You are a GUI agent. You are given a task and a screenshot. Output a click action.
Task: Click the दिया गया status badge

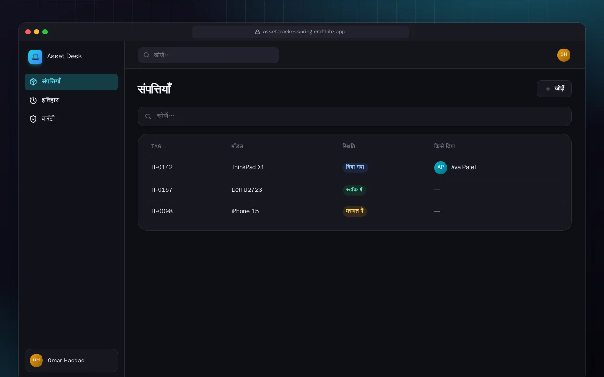pos(355,167)
